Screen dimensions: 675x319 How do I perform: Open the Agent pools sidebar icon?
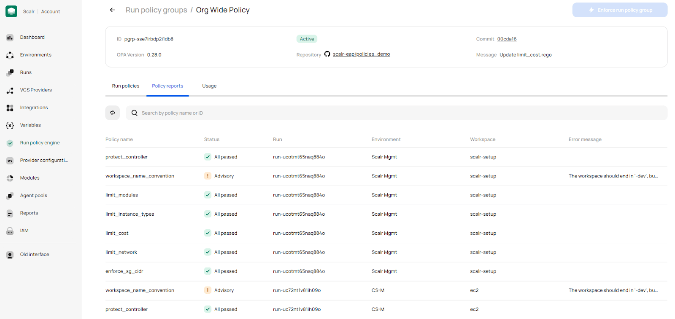10,196
